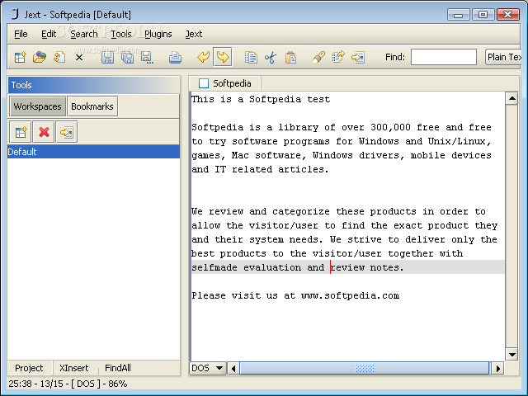Screen dimensions: 528x396
Task: Click the reload file toolbar icon
Action: click(59, 57)
